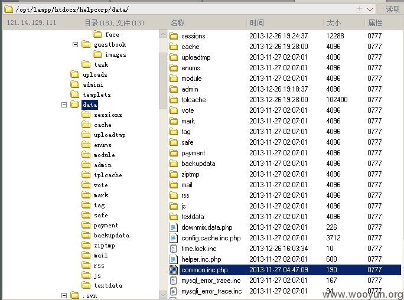The width and height of the screenshot is (404, 300).
Task: Click the 3712 size value of config.cache.inc.php
Action: coord(333,238)
